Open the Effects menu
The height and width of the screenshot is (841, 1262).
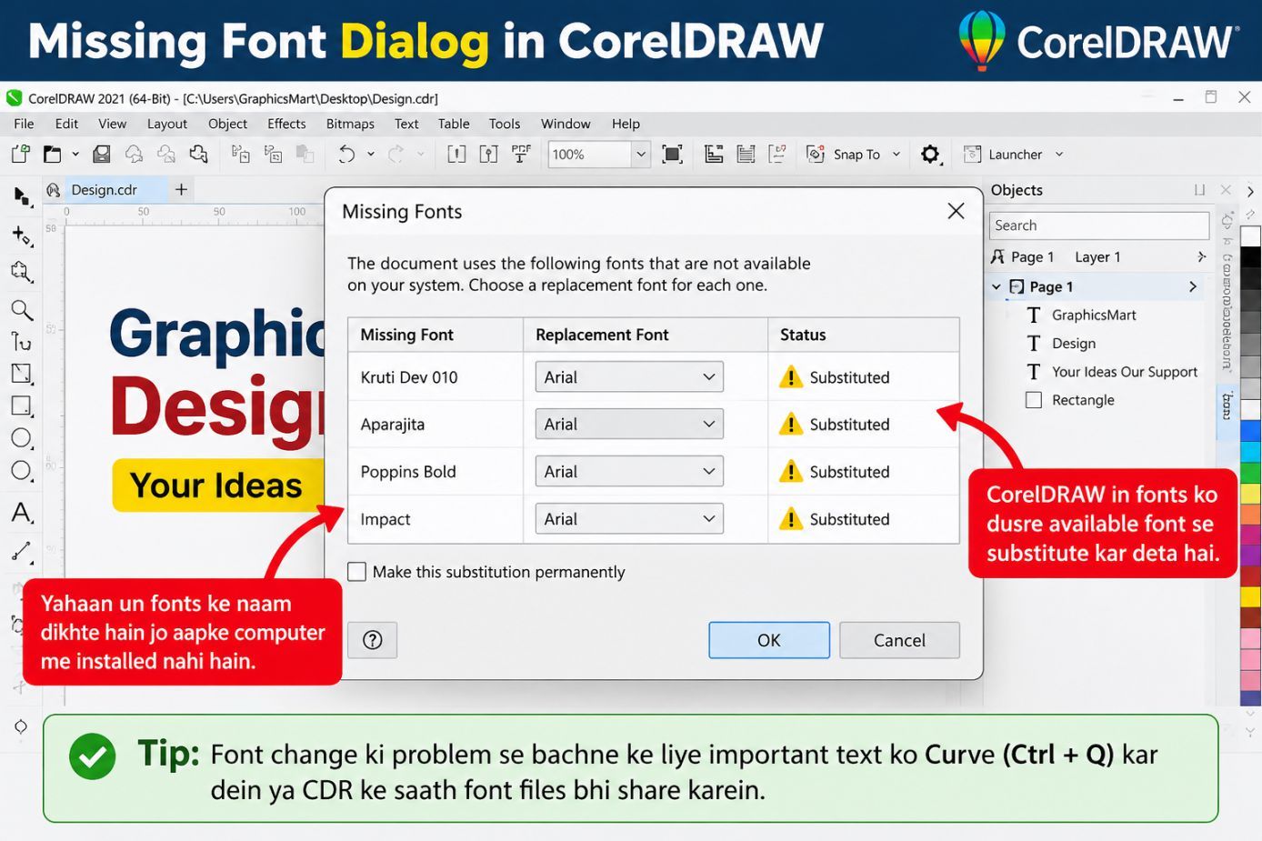[x=286, y=124]
